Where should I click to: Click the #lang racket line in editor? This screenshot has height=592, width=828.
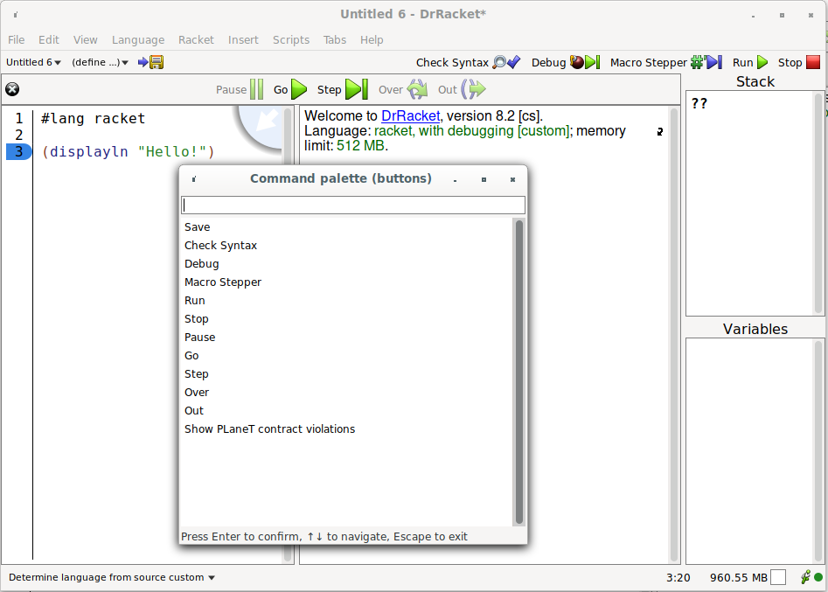point(93,118)
